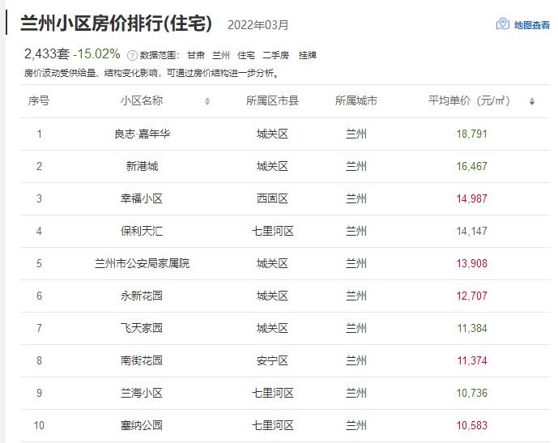Select the 飞天家园 community name
The height and width of the screenshot is (443, 558).
[x=142, y=328]
